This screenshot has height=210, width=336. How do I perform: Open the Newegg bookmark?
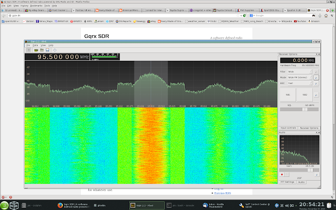tap(139, 21)
